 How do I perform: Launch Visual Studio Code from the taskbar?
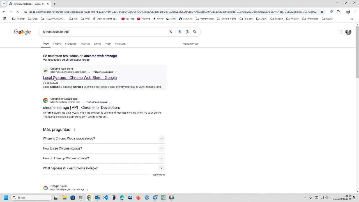(x=105, y=198)
